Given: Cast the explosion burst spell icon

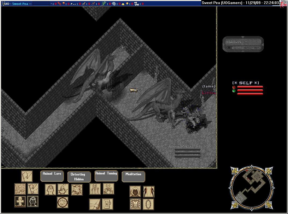Looking at the screenshot, I should (x=77, y=190).
